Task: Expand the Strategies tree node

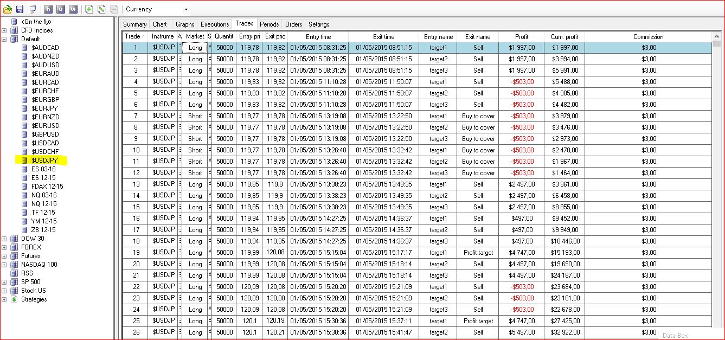Action: 4,299
